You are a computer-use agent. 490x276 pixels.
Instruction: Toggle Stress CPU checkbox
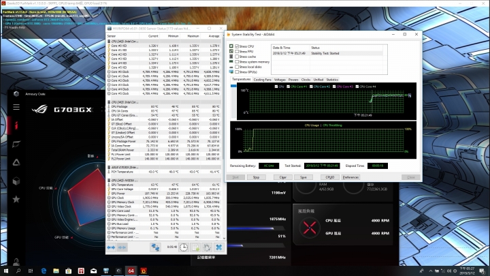point(237,46)
